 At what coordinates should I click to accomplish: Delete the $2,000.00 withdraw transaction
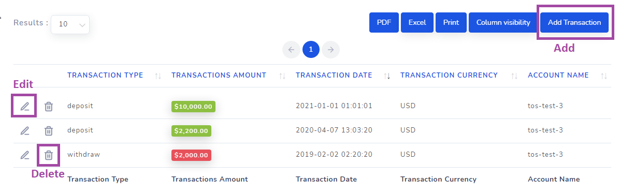pyautogui.click(x=48, y=155)
